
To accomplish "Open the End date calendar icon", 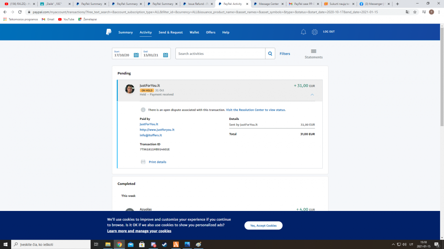I will 166,55.
